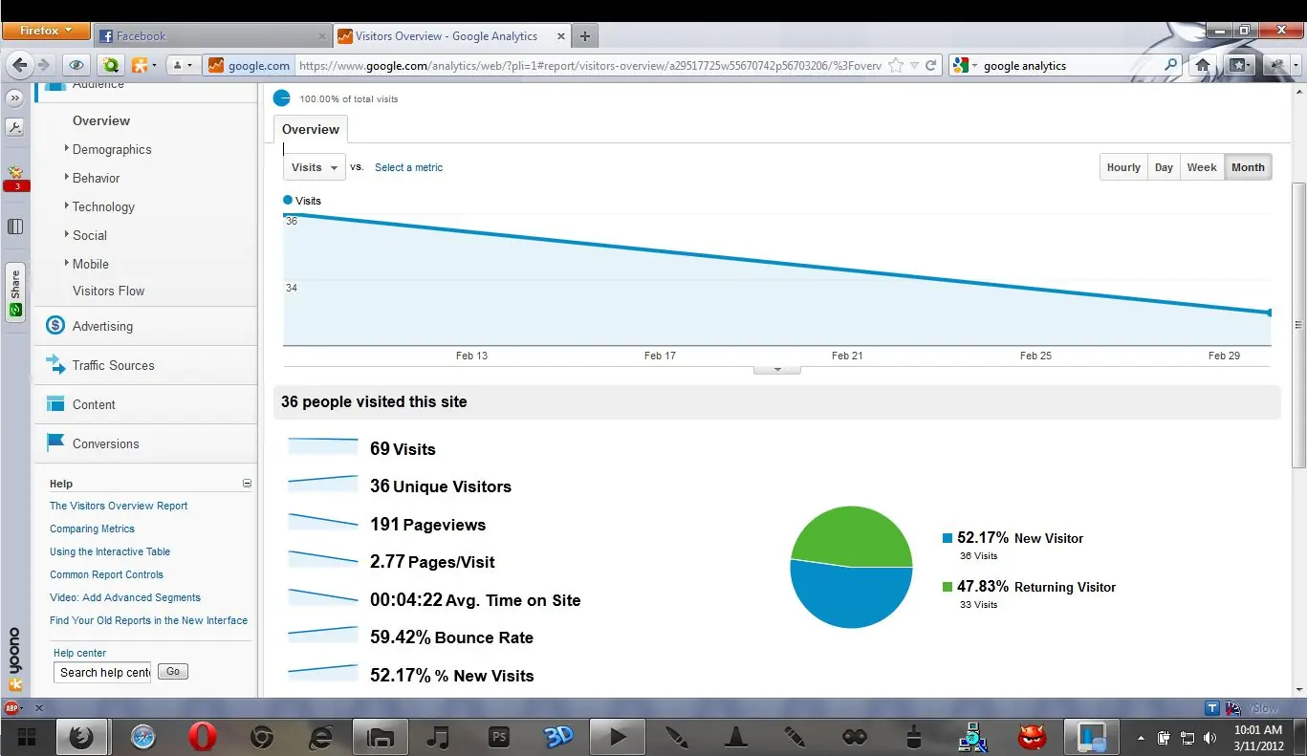Open Opera from the taskbar
The width and height of the screenshot is (1307, 756).
(202, 737)
